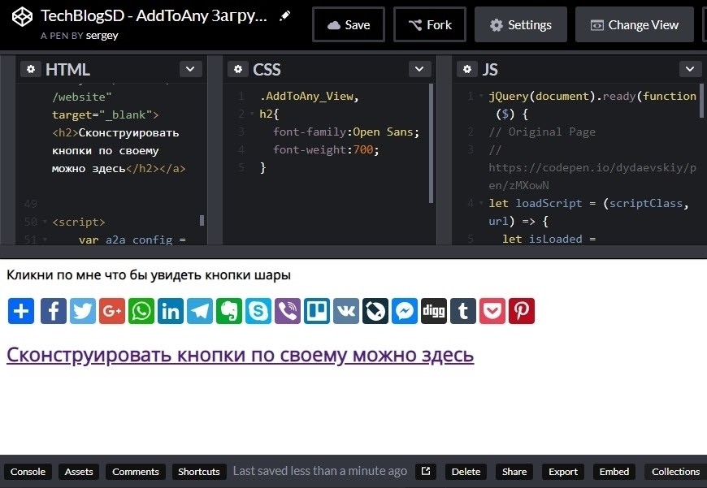Screen dimensions: 707x488
Task: Expand CSS panel dropdown chevron
Action: click(420, 69)
